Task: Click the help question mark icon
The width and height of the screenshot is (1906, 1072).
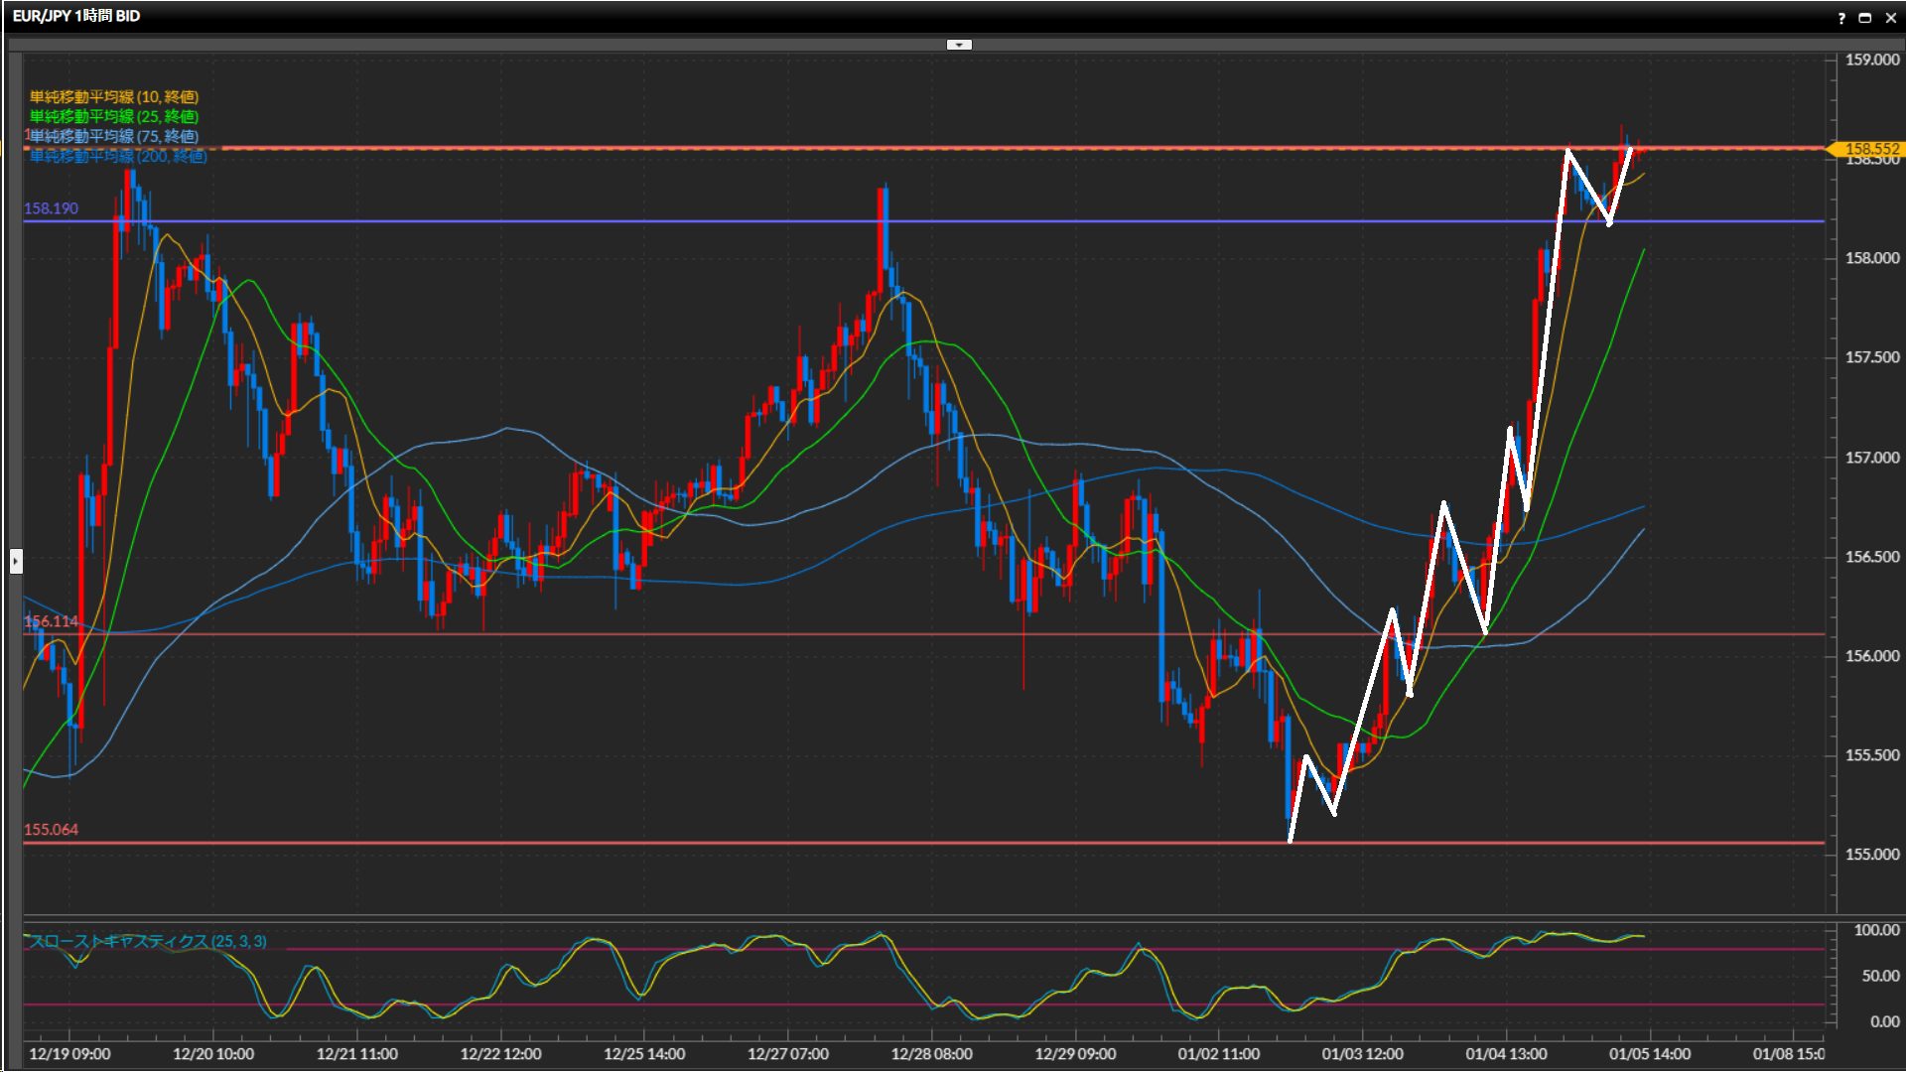Action: (x=1841, y=18)
